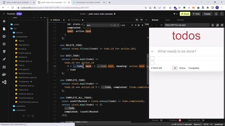Open the GitHub panel in sidebar
The image size is (225, 126).
4,51
